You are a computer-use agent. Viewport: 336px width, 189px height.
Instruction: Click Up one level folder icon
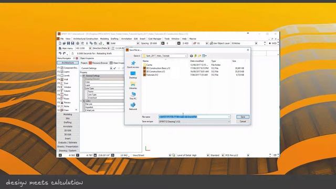point(195,56)
